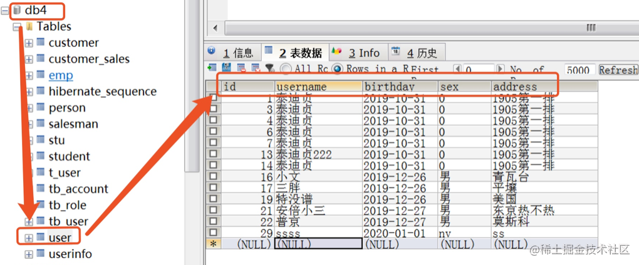Collapse the Tables folder node
Viewport: 639px width, 265px height.
click(x=17, y=27)
